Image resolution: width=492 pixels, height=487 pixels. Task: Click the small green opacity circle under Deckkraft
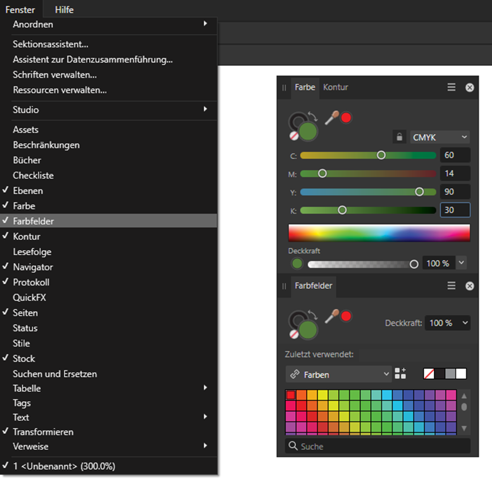(297, 263)
